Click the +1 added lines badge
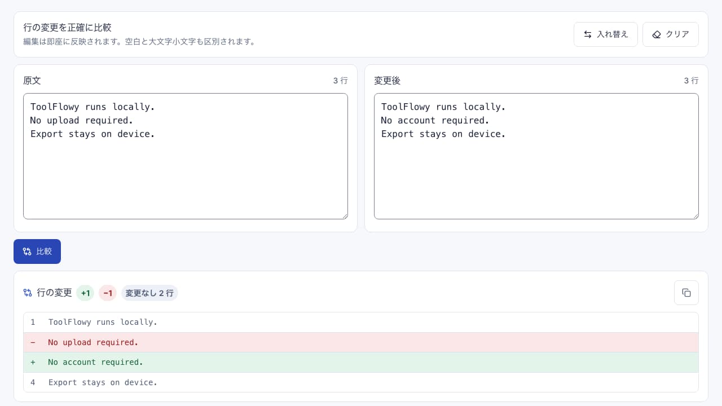Viewport: 722px width, 406px height. [x=85, y=293]
